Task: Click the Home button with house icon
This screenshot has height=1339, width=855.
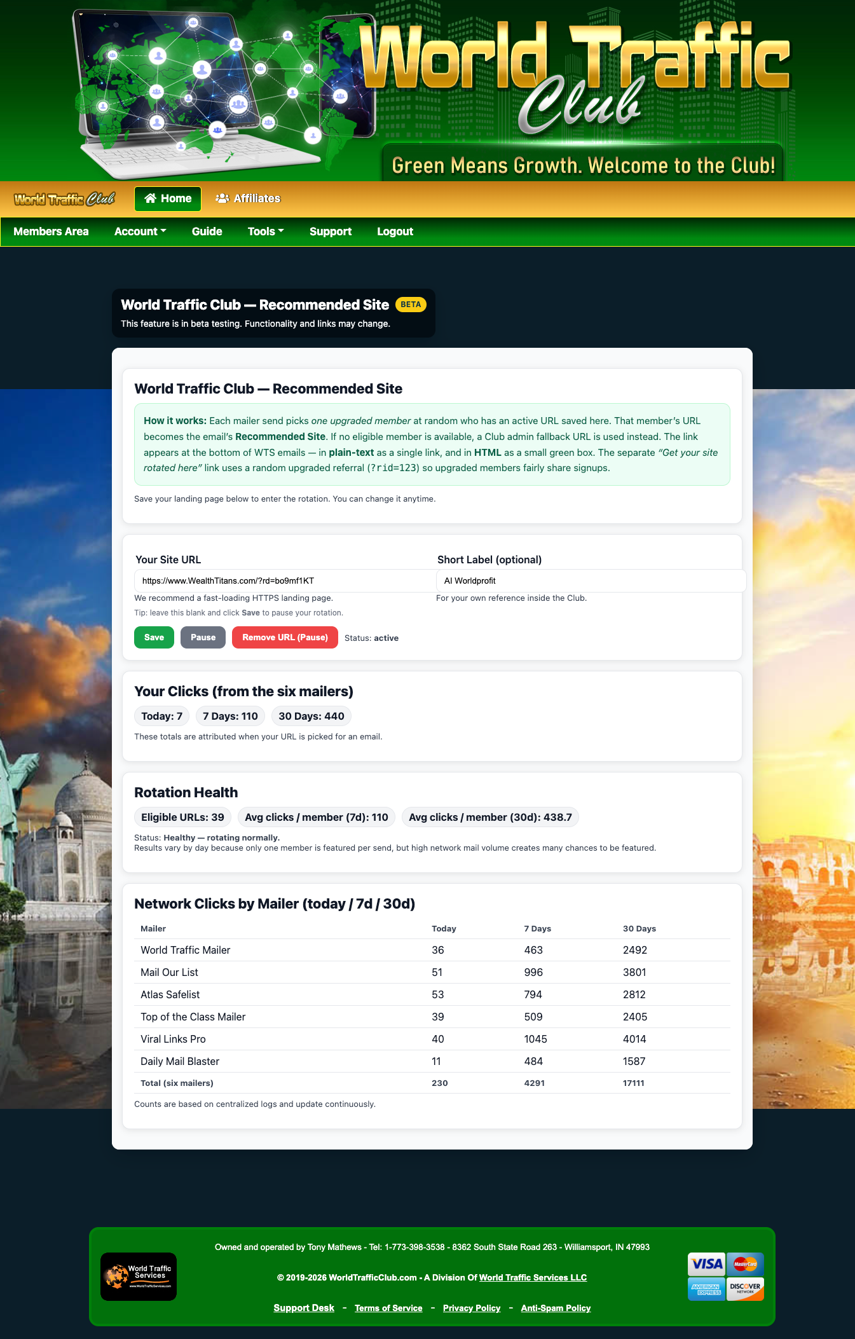Action: click(x=168, y=199)
